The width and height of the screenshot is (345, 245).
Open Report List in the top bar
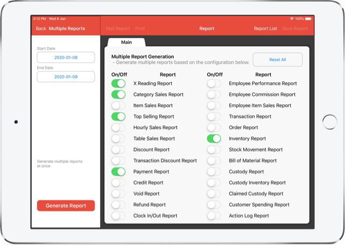[x=265, y=29]
